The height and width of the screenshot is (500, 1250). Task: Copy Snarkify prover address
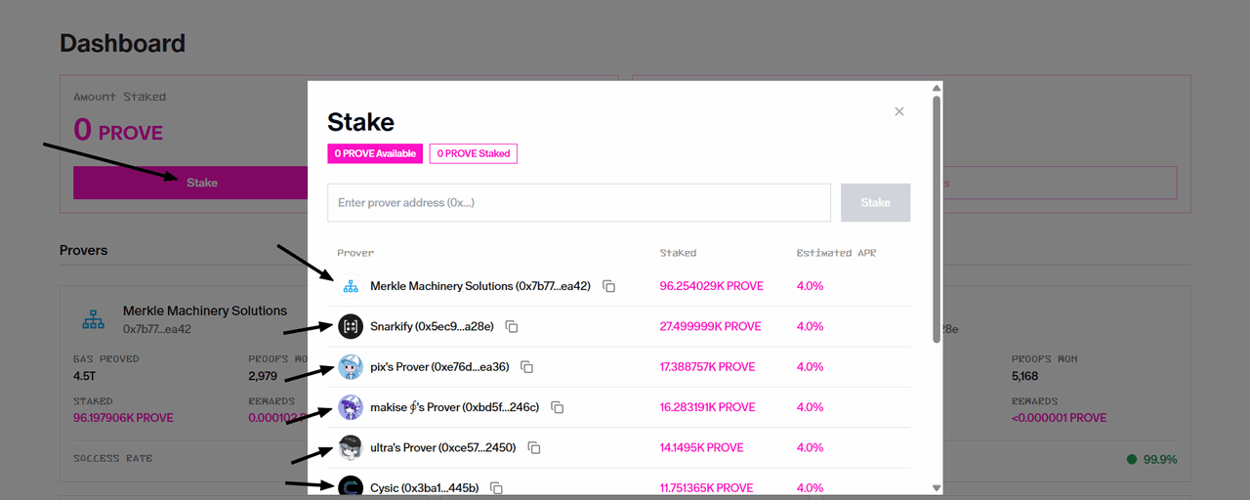[512, 326]
